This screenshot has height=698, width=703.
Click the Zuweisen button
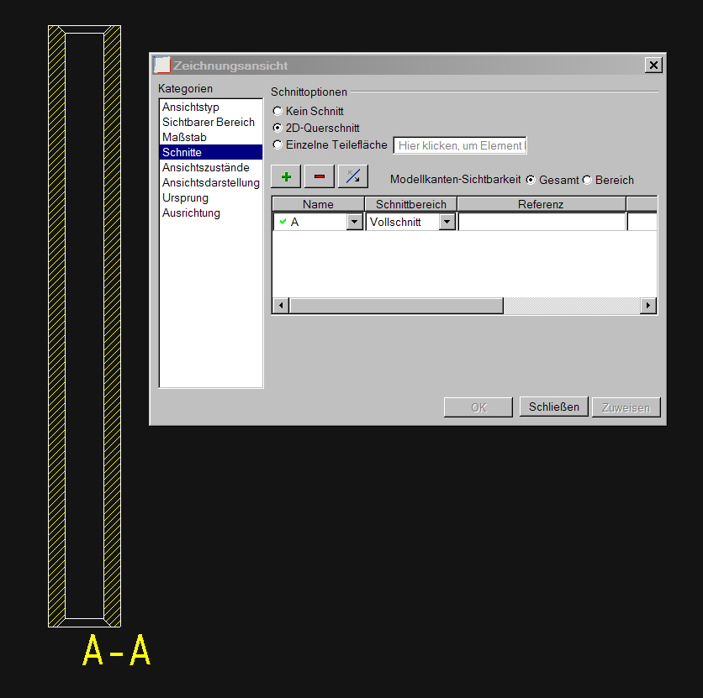click(x=626, y=407)
